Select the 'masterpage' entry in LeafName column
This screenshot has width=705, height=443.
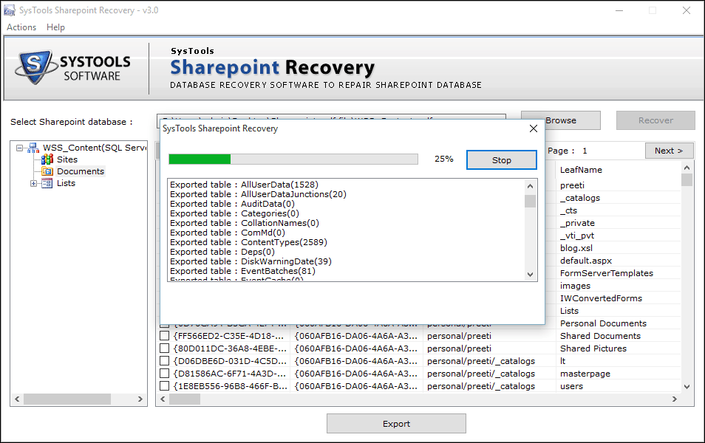(x=585, y=374)
